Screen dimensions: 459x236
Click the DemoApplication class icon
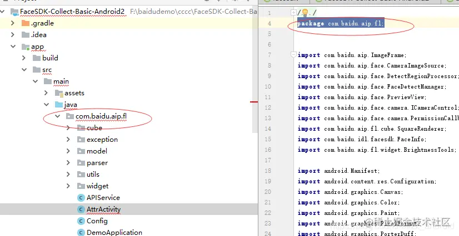click(81, 233)
